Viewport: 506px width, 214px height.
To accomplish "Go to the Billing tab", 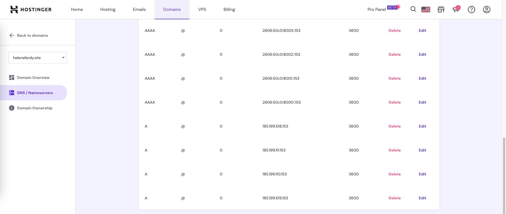I will click(x=229, y=10).
